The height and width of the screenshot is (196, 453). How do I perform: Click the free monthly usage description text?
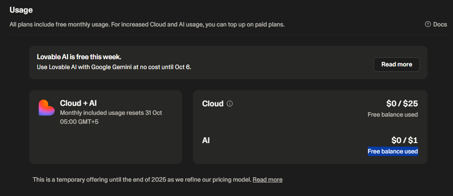click(147, 24)
